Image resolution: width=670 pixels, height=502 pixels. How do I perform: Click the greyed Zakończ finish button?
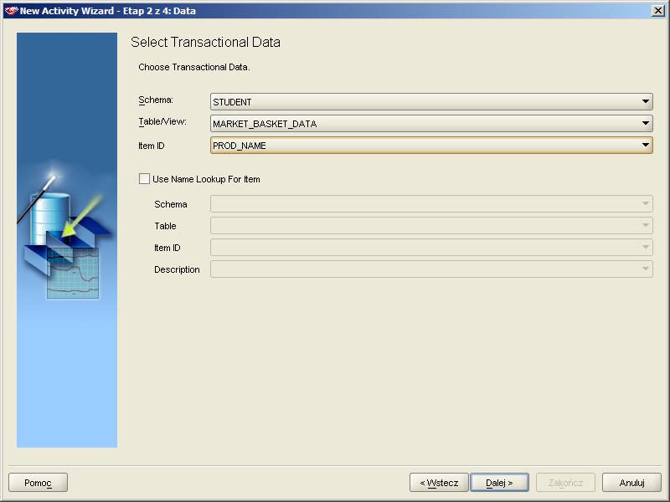565,483
